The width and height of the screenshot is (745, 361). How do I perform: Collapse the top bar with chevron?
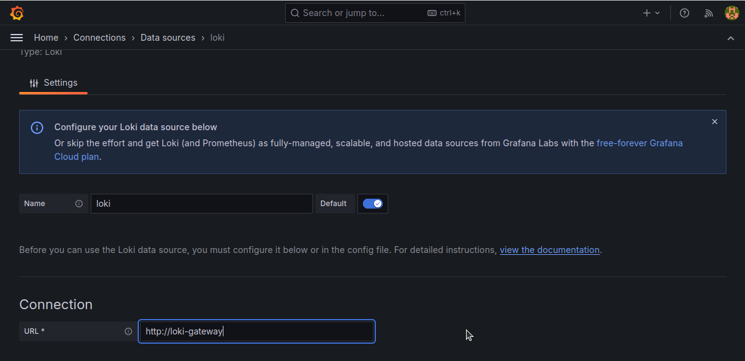tap(731, 38)
